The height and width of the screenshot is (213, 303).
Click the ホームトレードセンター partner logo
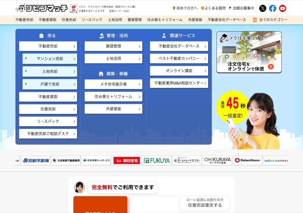point(187,161)
